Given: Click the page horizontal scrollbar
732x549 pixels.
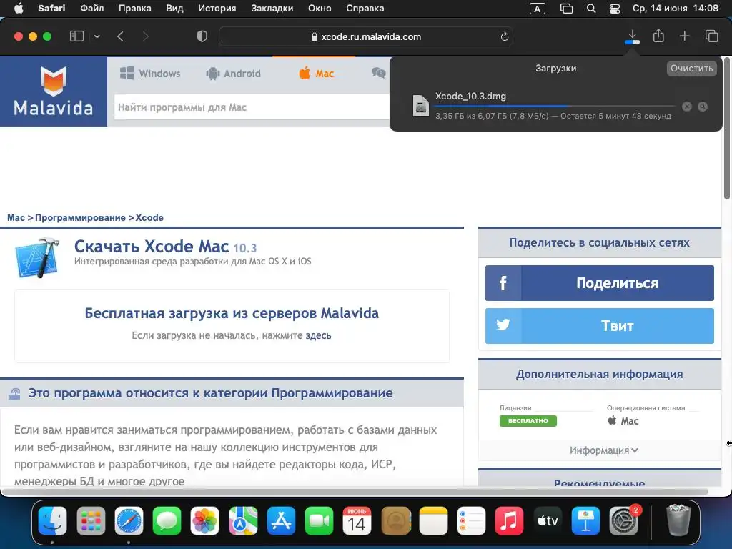Looking at the screenshot, I should (x=355, y=491).
